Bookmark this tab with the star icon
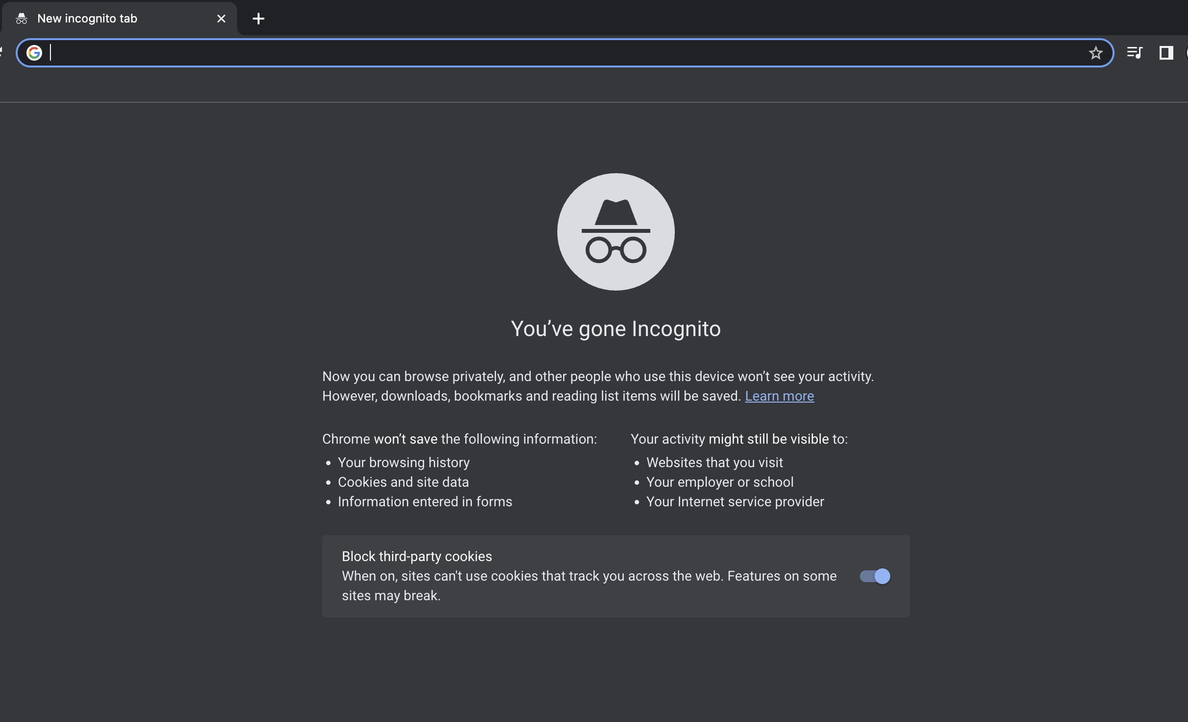 click(1095, 53)
